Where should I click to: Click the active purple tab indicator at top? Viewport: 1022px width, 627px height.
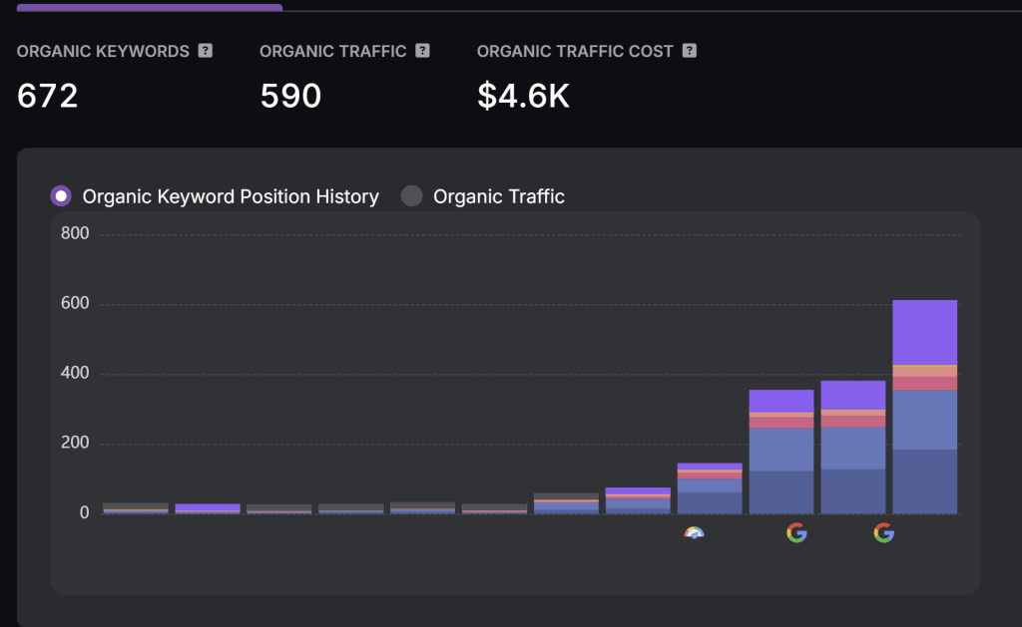(150, 7)
